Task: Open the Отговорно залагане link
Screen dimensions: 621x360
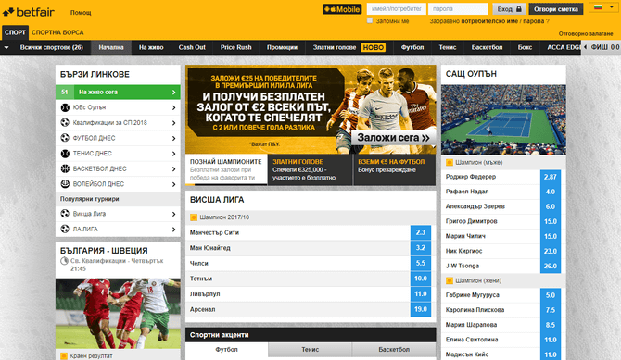Action: [x=586, y=33]
